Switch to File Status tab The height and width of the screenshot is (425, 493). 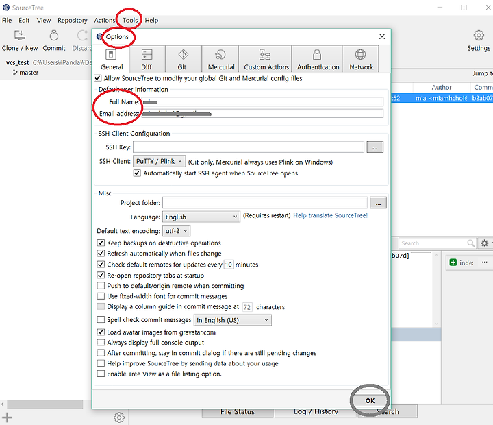pyautogui.click(x=238, y=412)
